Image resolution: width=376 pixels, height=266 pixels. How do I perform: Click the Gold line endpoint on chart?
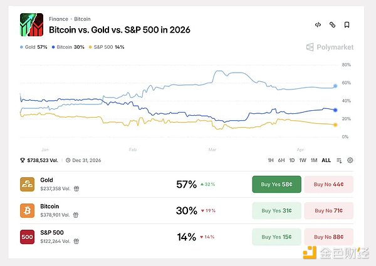pyautogui.click(x=336, y=86)
